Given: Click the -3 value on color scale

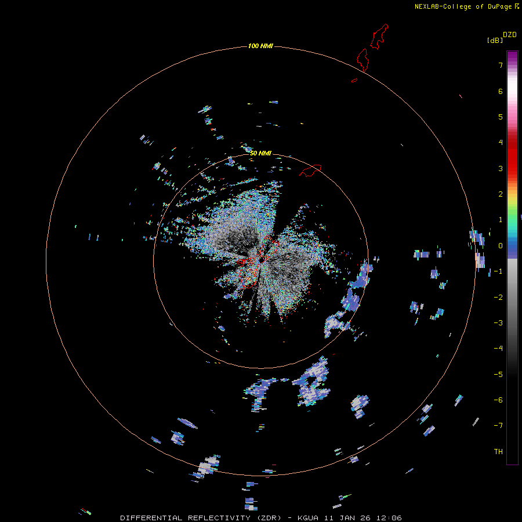Looking at the screenshot, I should point(498,323).
